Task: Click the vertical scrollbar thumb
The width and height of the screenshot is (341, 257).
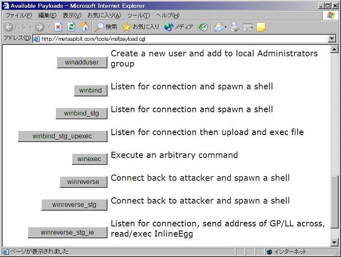Action: [x=334, y=201]
